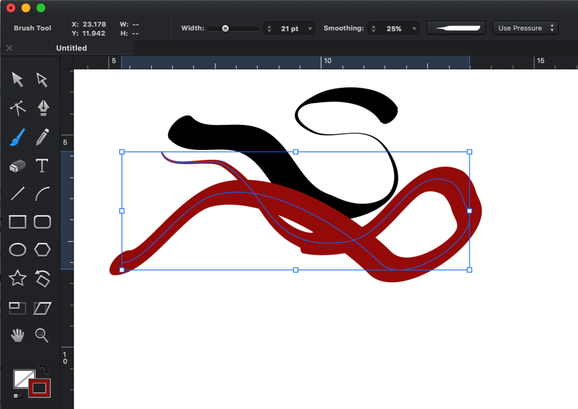Viewport: 578px width, 409px height.
Task: Choose the Eraser tool
Action: tap(17, 166)
